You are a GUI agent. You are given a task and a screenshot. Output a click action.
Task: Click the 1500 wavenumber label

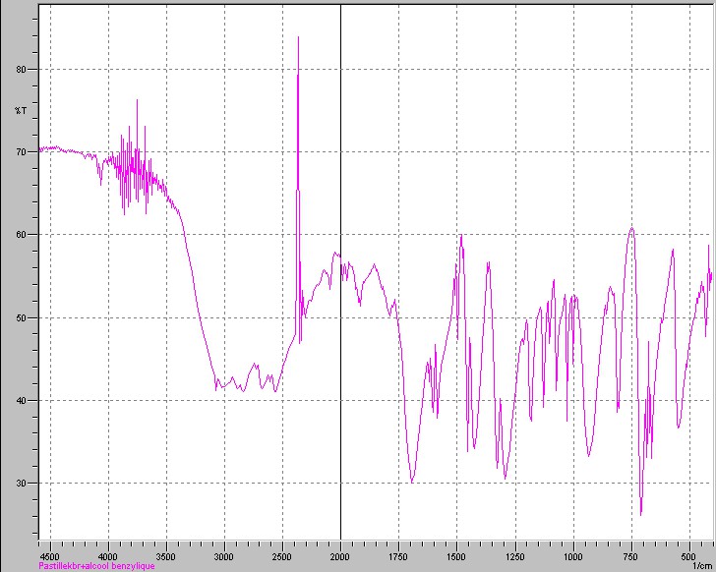click(456, 556)
